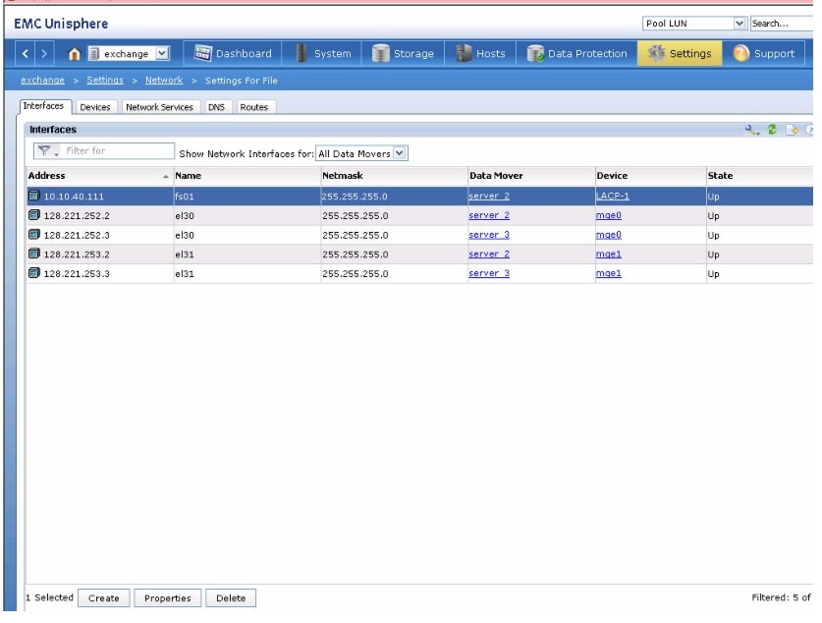822x623 pixels.
Task: Open the System menu
Action: [x=323, y=53]
